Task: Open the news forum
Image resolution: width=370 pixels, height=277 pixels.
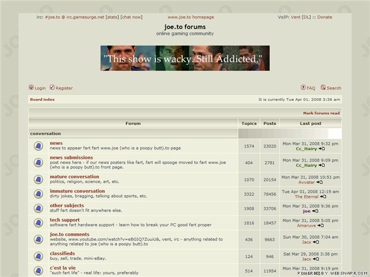Action: [56, 143]
